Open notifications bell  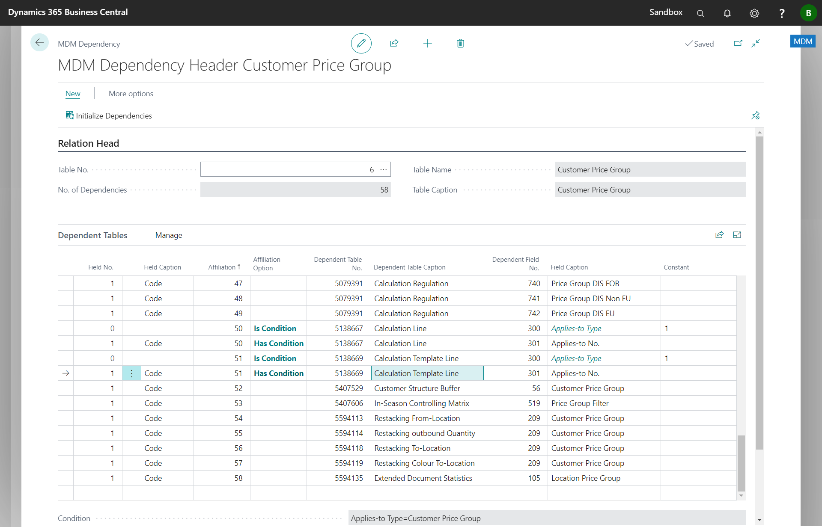(727, 13)
